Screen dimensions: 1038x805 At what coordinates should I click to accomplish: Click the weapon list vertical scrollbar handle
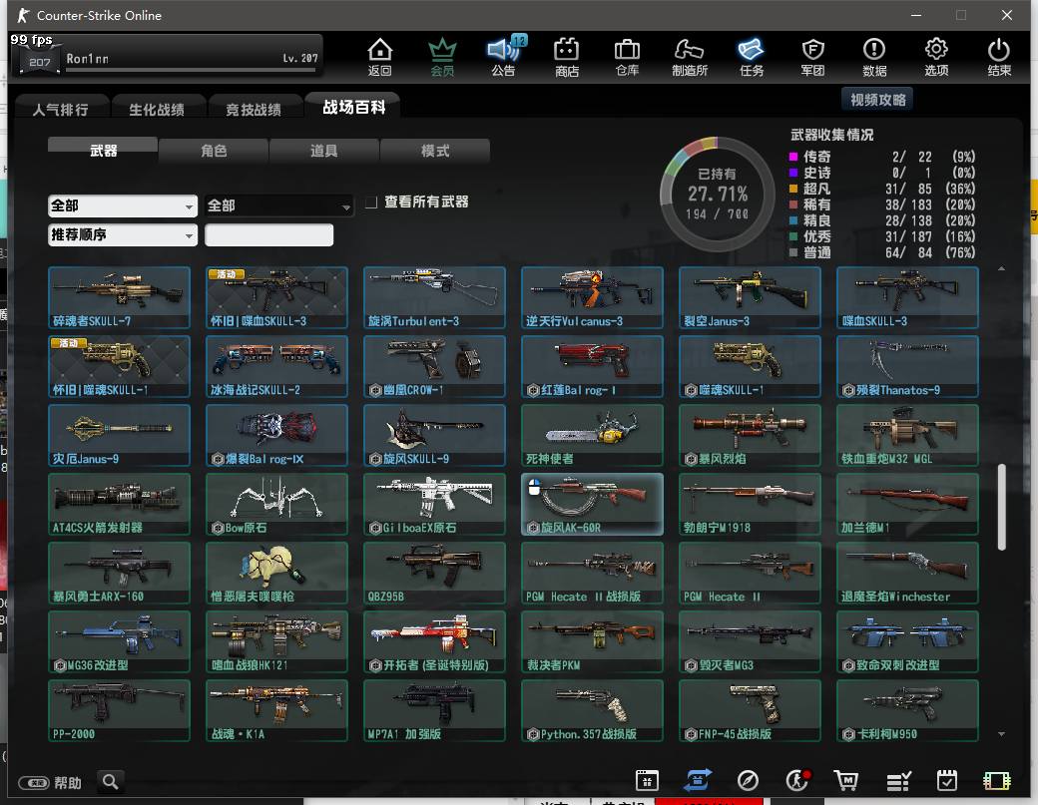pyautogui.click(x=1001, y=506)
